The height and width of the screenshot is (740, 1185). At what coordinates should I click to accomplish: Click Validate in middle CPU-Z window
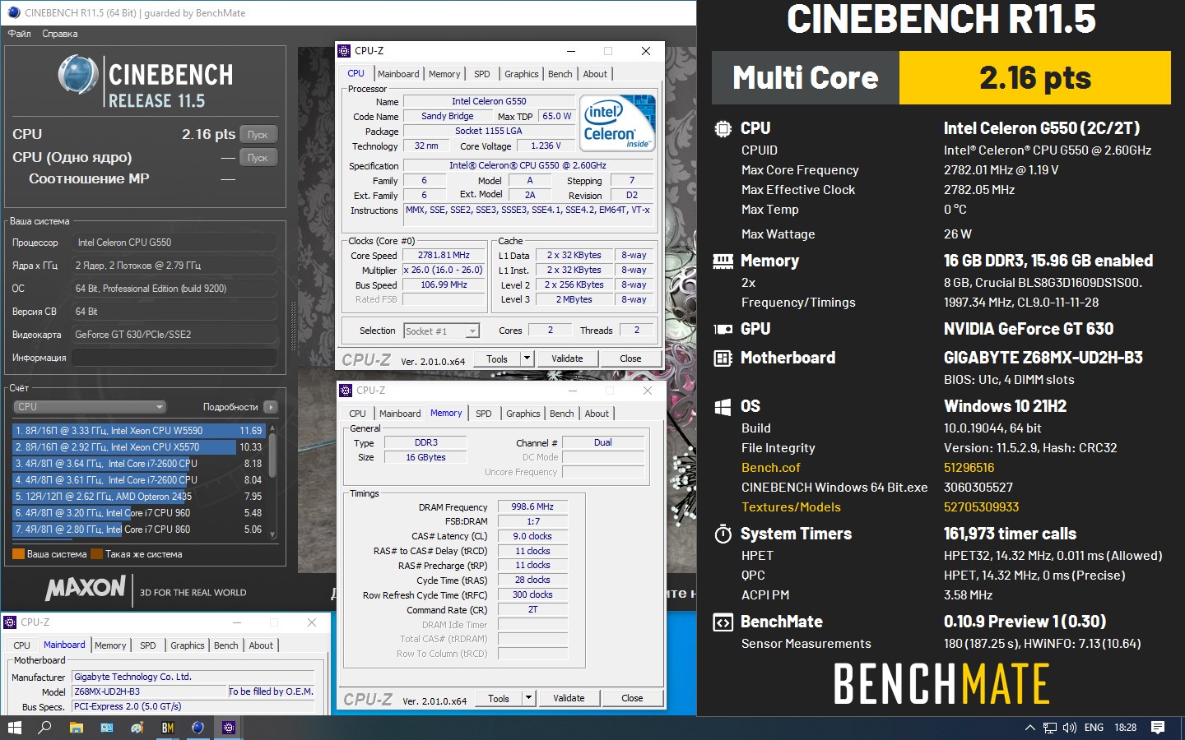569,698
